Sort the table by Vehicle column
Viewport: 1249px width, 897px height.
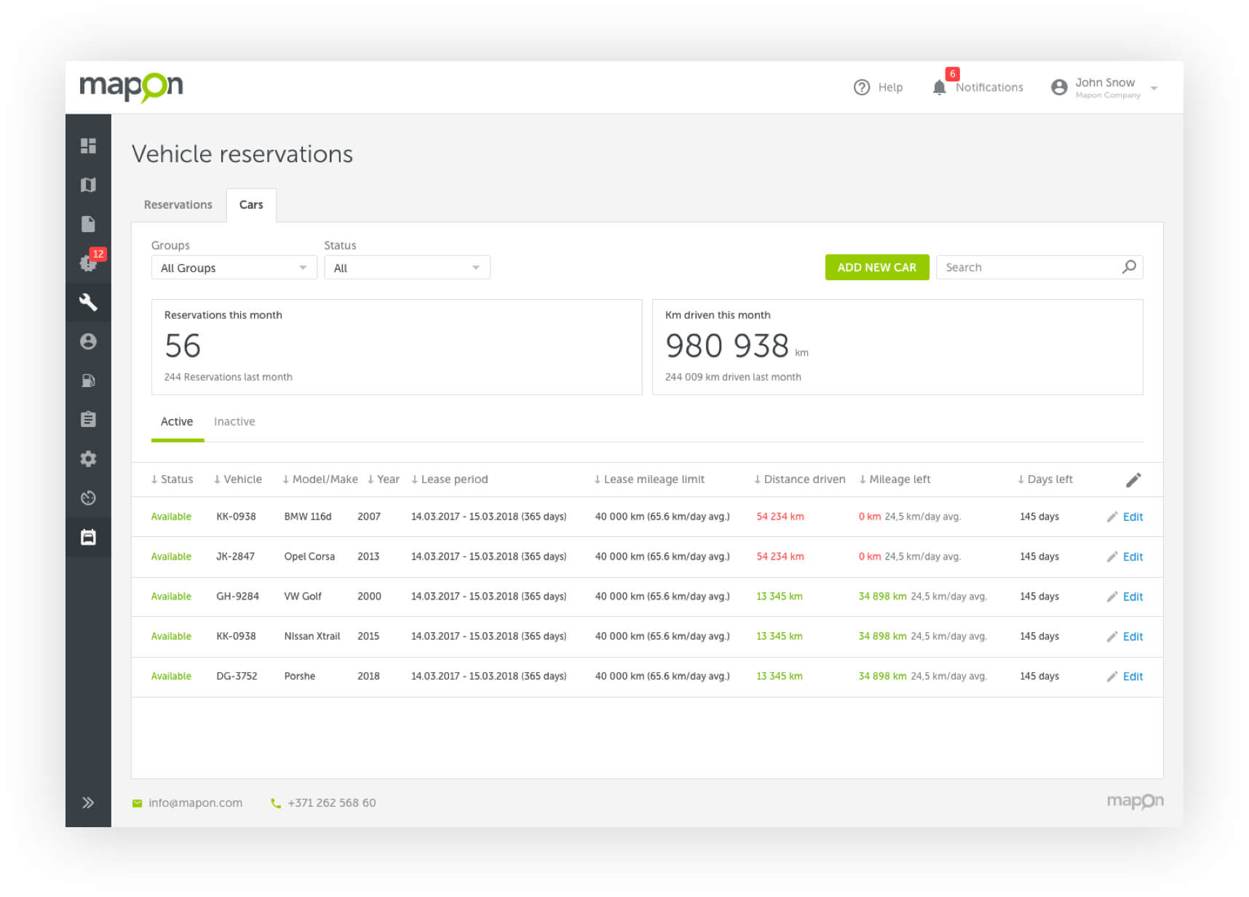[238, 479]
